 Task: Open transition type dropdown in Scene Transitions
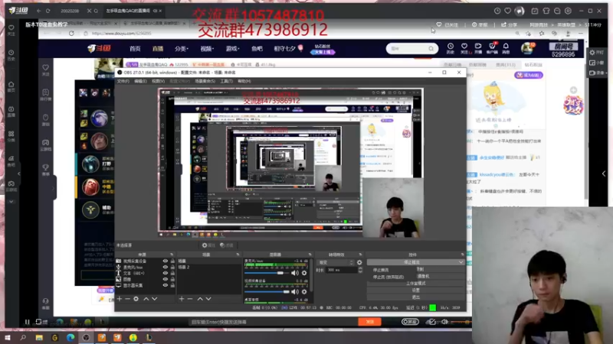tap(336, 262)
